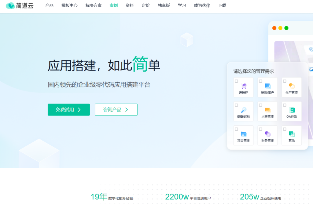Click the 人事管理 label
This screenshot has height=204, width=313.
coord(267,116)
